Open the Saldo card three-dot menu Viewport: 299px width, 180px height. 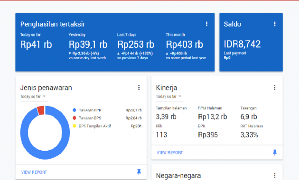point(275,24)
